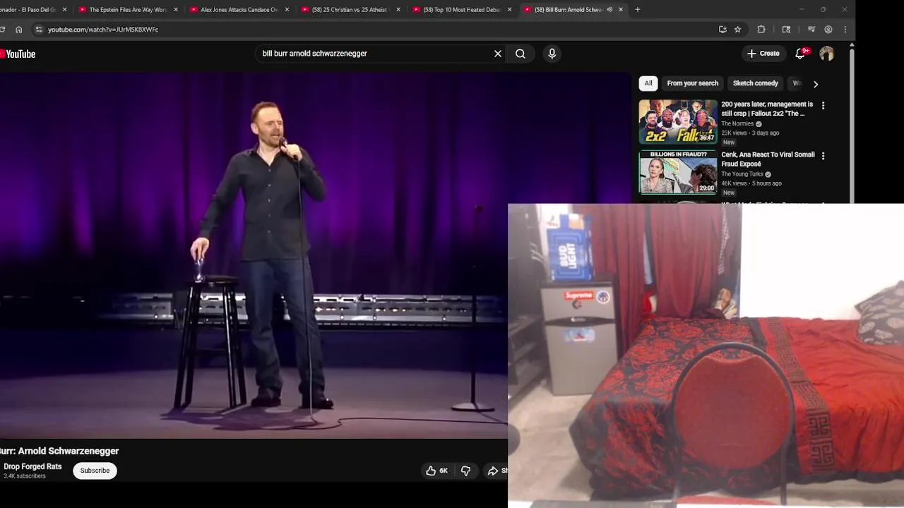Screen dimensions: 904x508
Task: Mute the audio on the Bill Burr tab
Action: [x=609, y=10]
